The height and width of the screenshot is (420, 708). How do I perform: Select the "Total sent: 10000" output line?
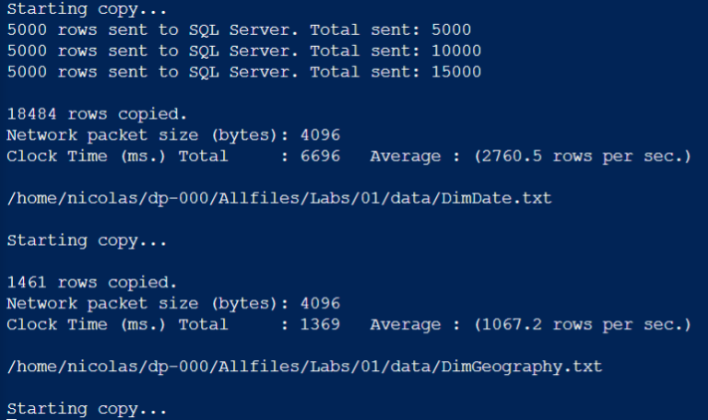[x=243, y=51]
